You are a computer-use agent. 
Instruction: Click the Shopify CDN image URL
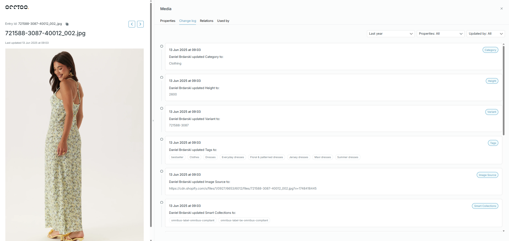pos(243,188)
